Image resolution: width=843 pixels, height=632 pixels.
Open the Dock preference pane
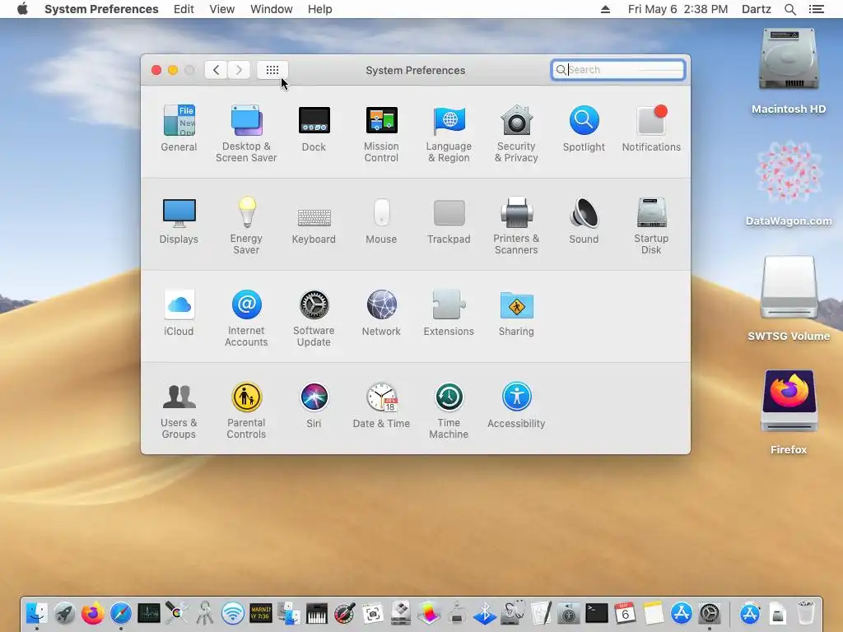tap(314, 128)
